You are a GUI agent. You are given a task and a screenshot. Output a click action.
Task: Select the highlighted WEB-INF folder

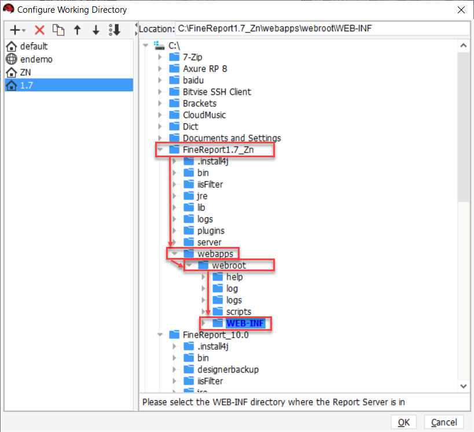[245, 323]
